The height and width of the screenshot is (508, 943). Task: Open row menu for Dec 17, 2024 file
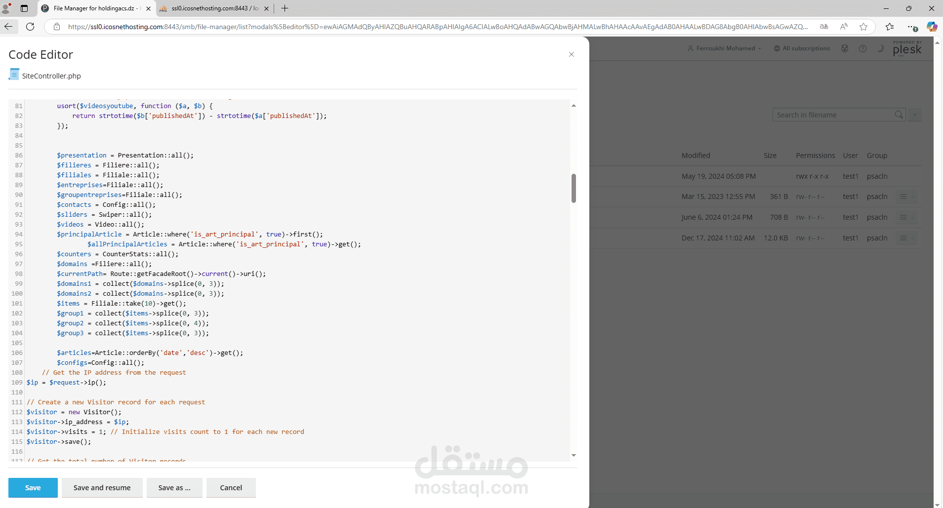click(x=907, y=238)
